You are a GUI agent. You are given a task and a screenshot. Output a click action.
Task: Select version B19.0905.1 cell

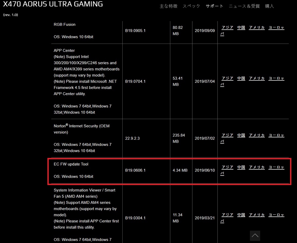pyautogui.click(x=135, y=31)
